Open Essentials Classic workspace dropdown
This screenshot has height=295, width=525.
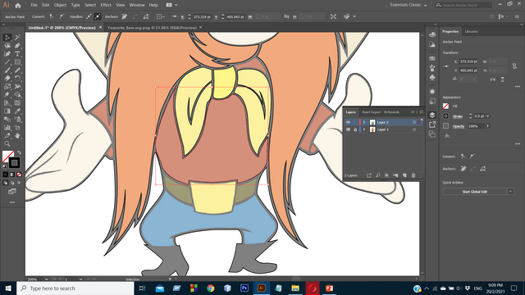coord(409,5)
